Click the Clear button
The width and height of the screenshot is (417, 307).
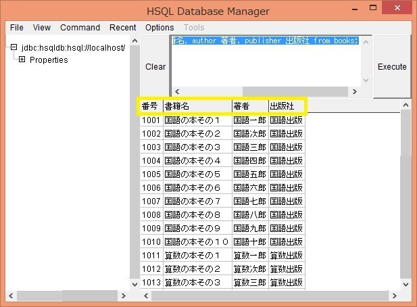coord(155,66)
